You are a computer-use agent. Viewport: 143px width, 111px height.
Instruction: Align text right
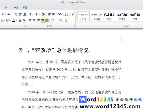coord(38,21)
